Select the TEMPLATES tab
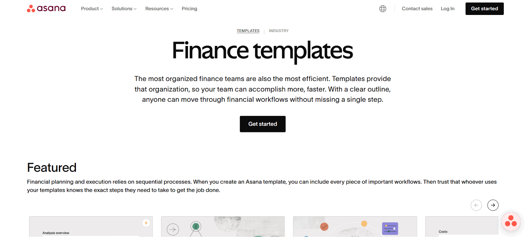 click(248, 31)
